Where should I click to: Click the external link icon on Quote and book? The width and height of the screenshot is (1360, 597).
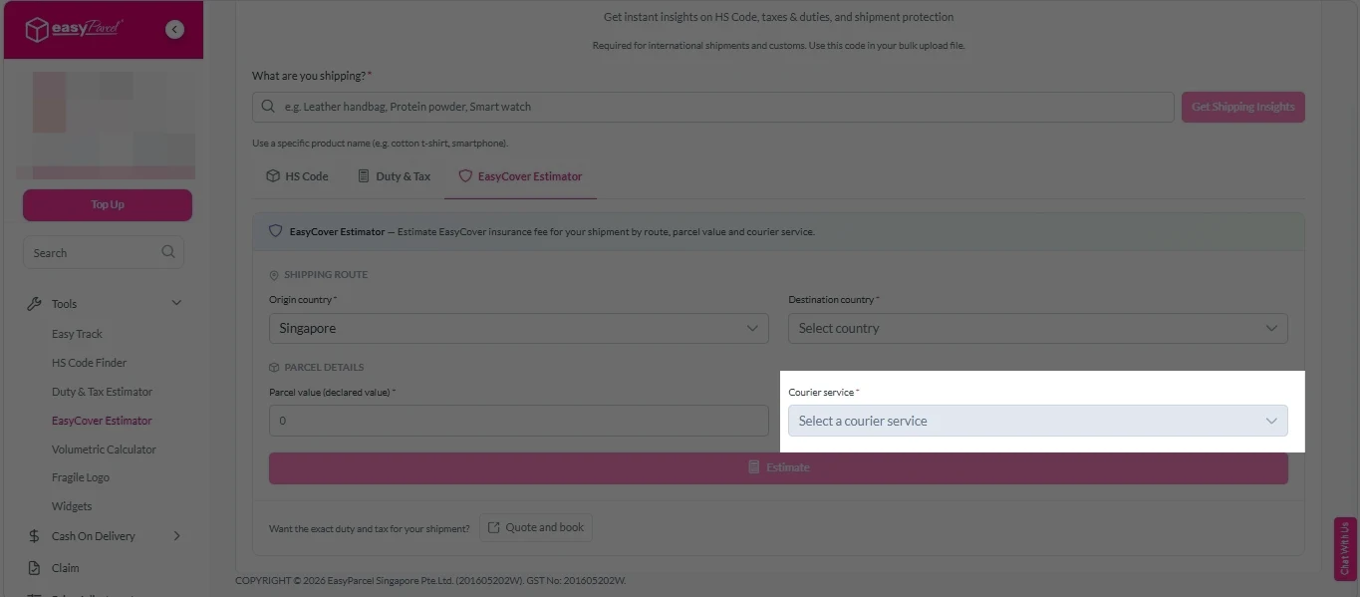[494, 527]
